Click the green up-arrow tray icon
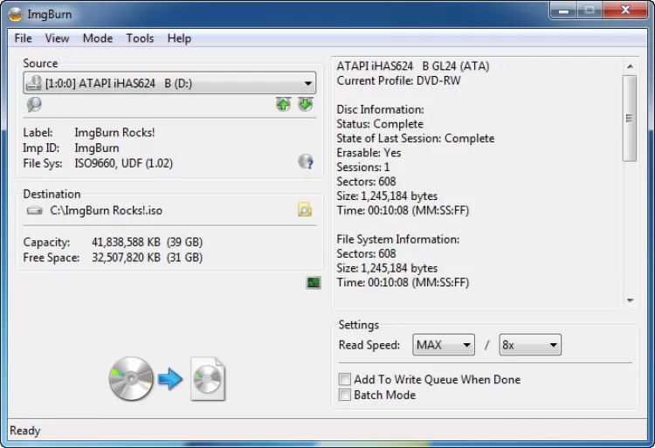The image size is (655, 448). click(x=283, y=105)
